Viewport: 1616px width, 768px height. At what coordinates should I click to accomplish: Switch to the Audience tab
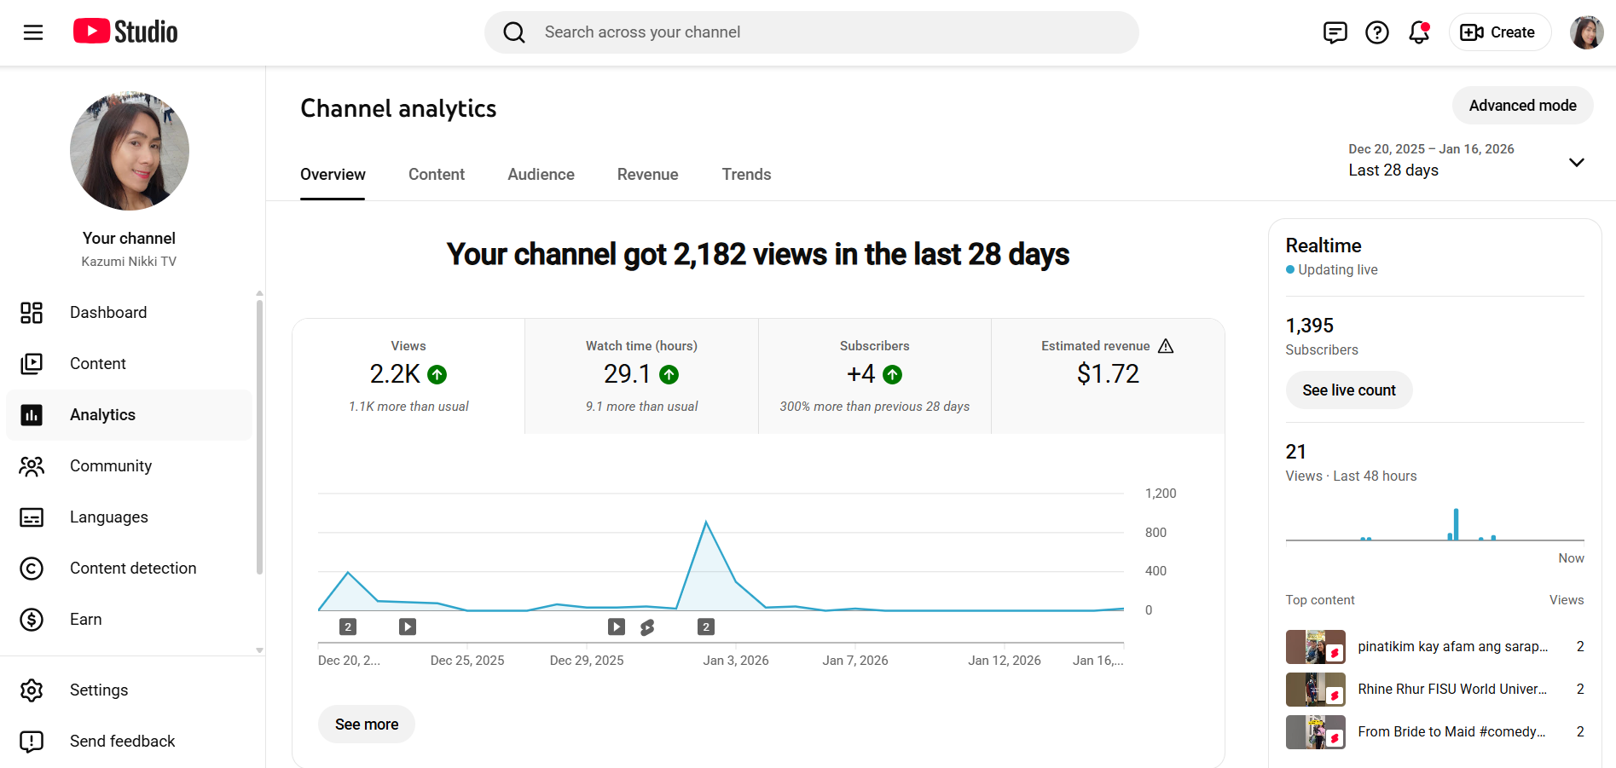[x=541, y=175]
